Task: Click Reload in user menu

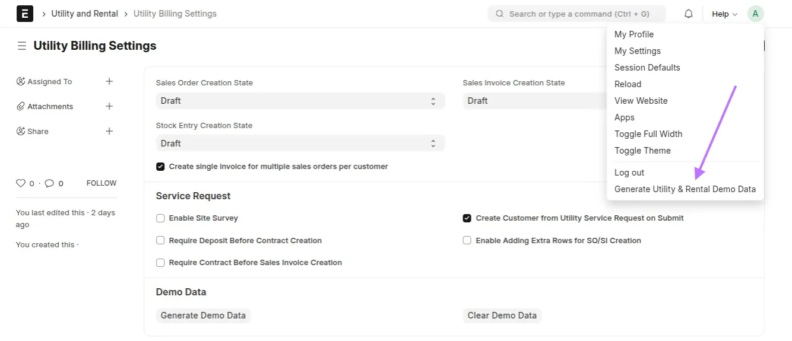Action: (628, 84)
